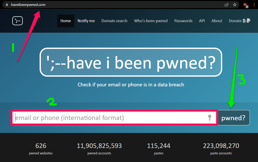Focus the email or phone input field

[114, 118]
